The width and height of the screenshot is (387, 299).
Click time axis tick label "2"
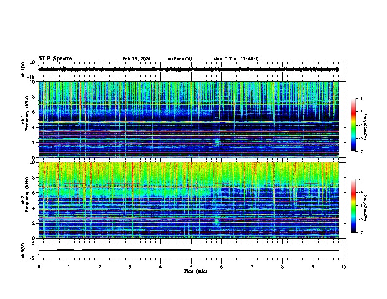(x=100, y=267)
